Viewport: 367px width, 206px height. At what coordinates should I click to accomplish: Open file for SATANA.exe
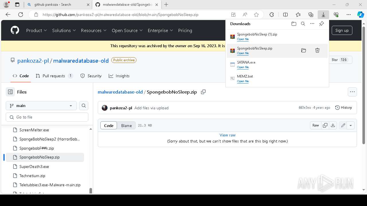tap(243, 67)
